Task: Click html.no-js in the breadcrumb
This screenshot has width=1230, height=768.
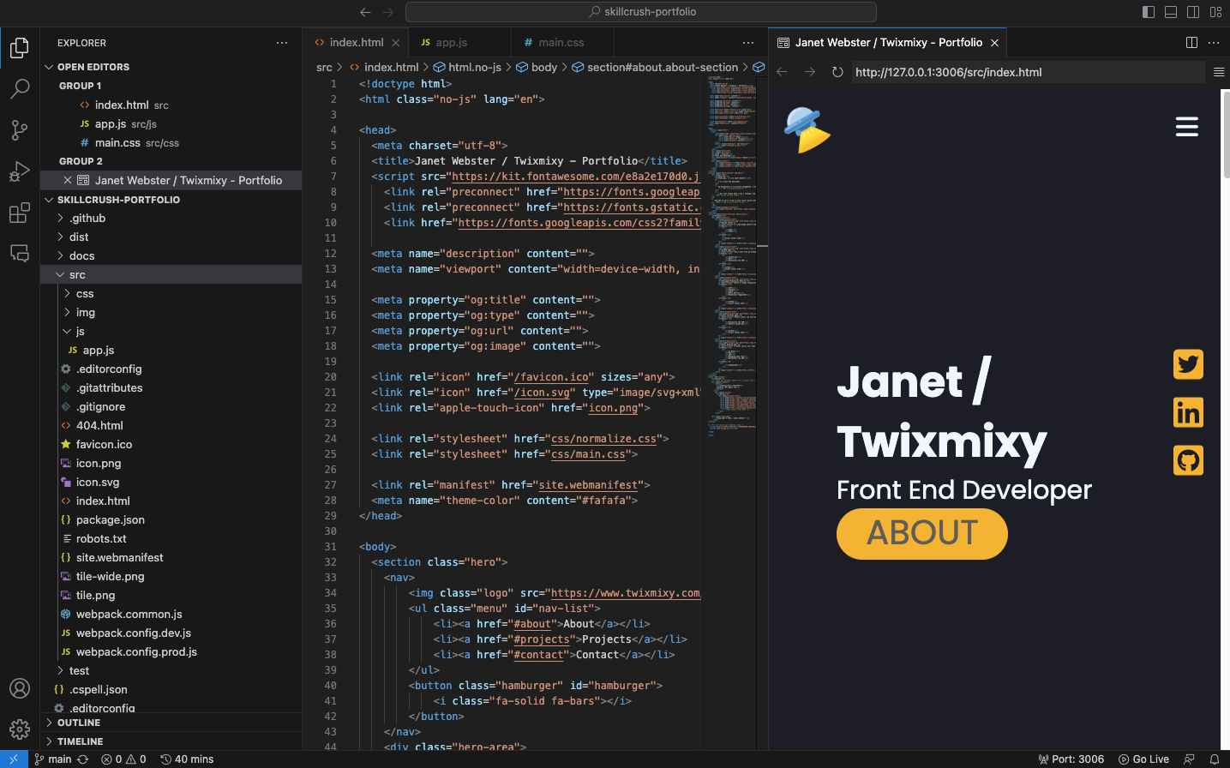Action: (467, 67)
